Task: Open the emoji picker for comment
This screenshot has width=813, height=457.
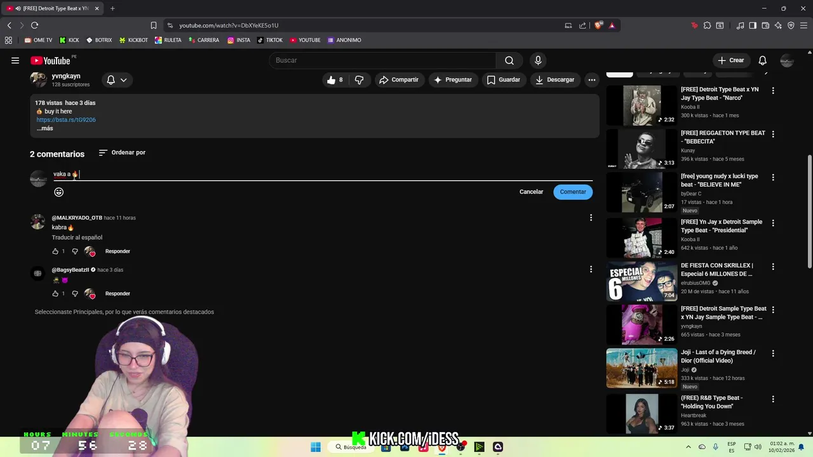Action: point(58,192)
